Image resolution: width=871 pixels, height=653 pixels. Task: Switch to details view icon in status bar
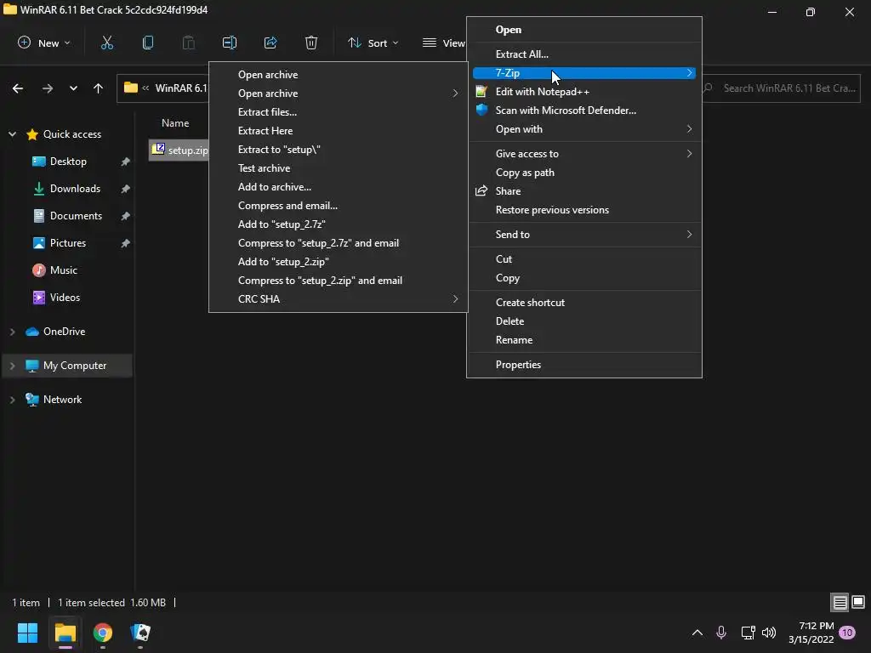click(840, 603)
